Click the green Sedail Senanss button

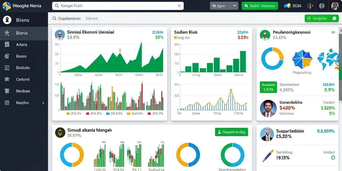(x=260, y=6)
